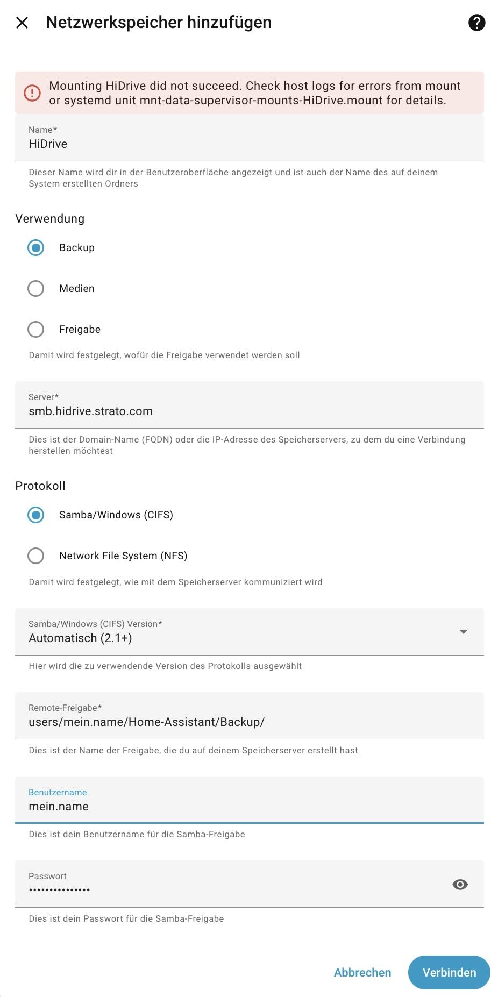The width and height of the screenshot is (498, 997).
Task: Close the add network storage dialog
Action: pyautogui.click(x=22, y=23)
